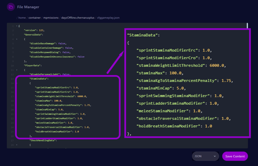The height and width of the screenshot is (166, 258).
Task: Click the Save Content button
Action: 235,156
